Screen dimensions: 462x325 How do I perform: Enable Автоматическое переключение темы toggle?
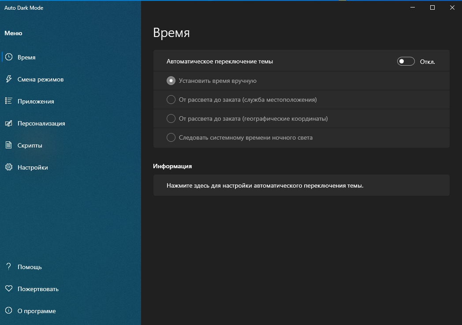pos(406,62)
